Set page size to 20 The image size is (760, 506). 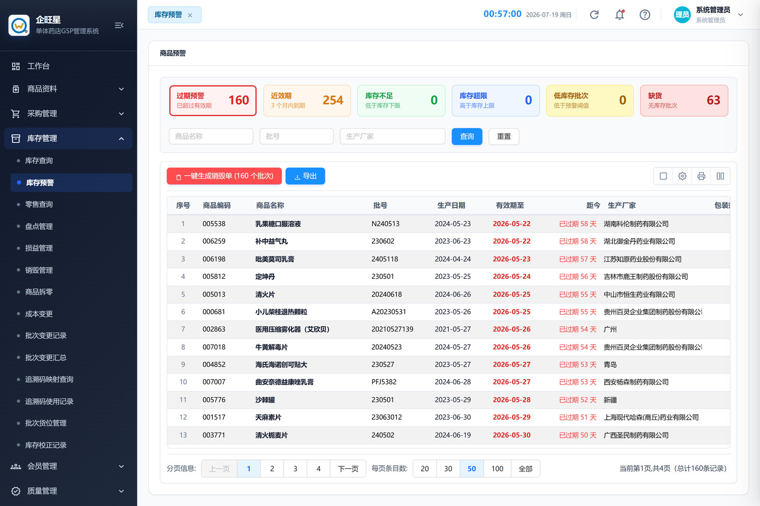[425, 469]
